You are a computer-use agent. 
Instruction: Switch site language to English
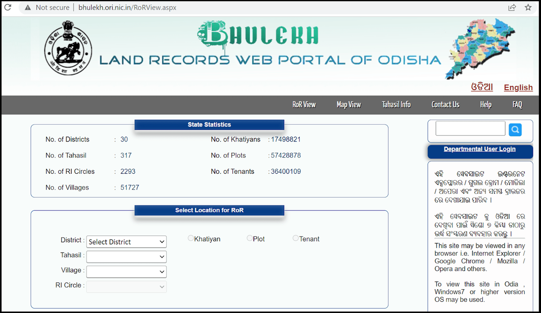pos(518,87)
